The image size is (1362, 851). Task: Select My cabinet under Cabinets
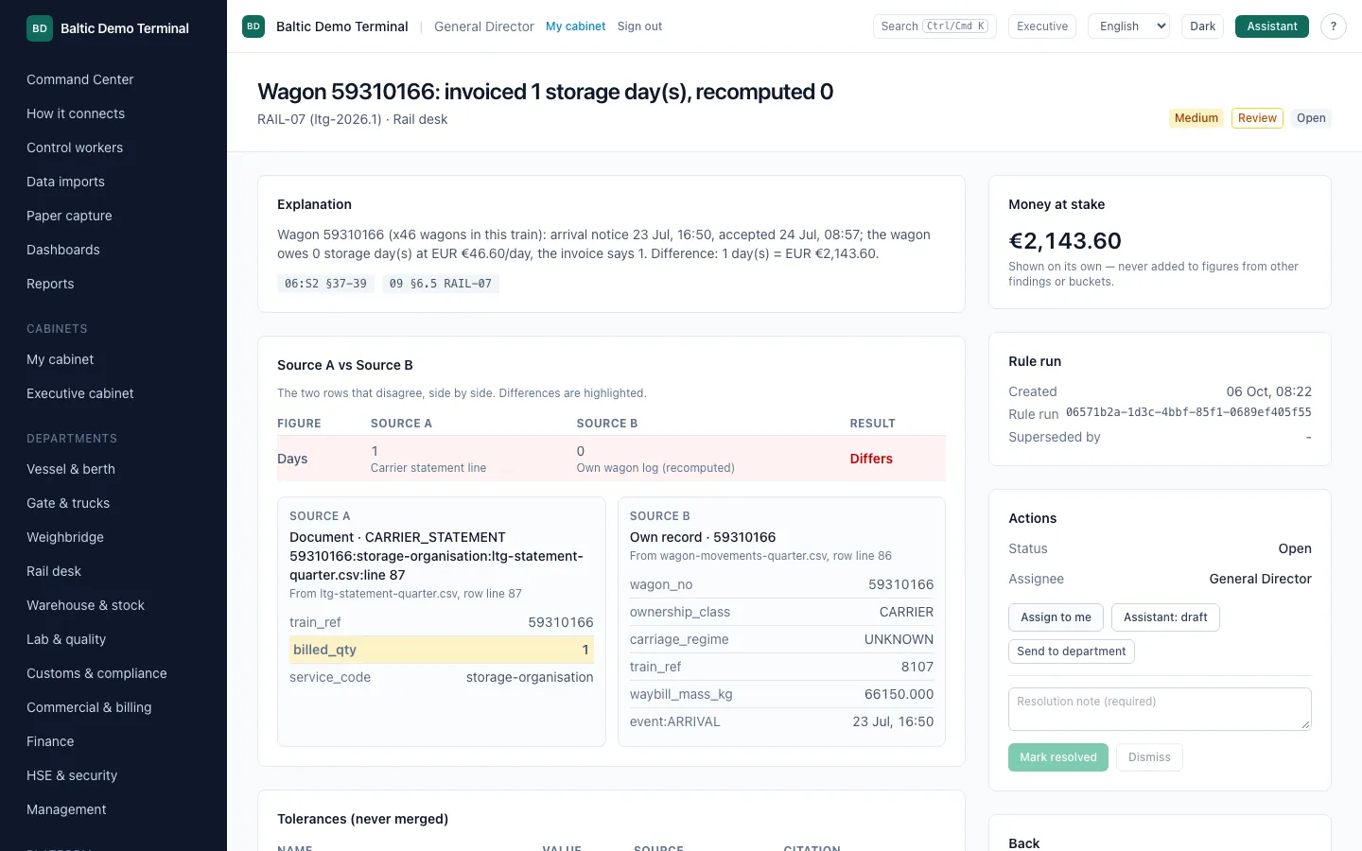pyautogui.click(x=61, y=359)
